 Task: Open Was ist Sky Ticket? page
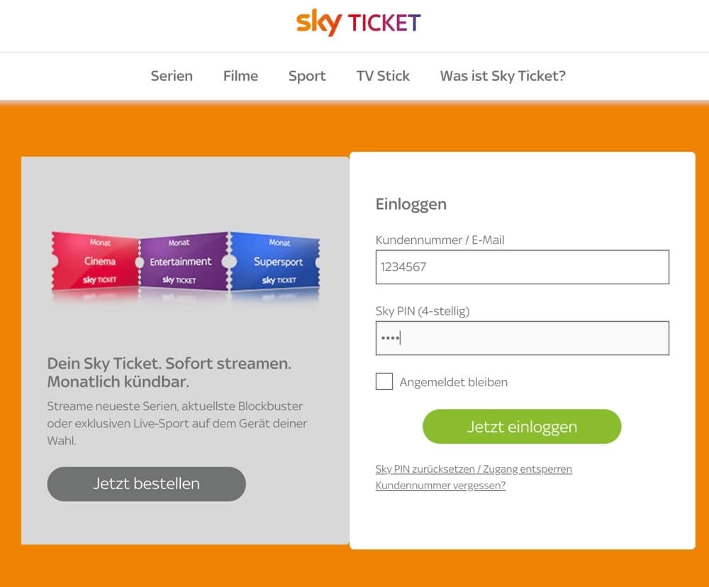pos(503,76)
